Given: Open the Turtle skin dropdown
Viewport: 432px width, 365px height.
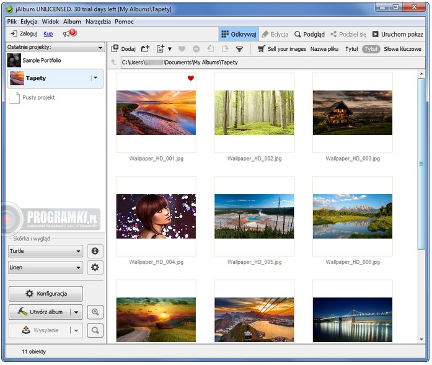Looking at the screenshot, I should [45, 251].
